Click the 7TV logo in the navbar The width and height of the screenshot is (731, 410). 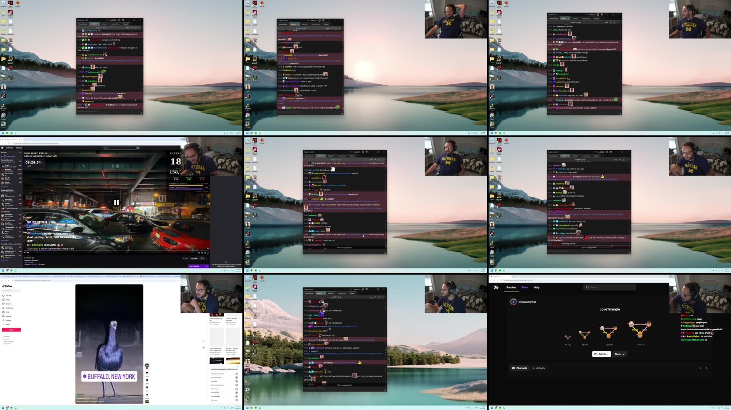(x=495, y=287)
